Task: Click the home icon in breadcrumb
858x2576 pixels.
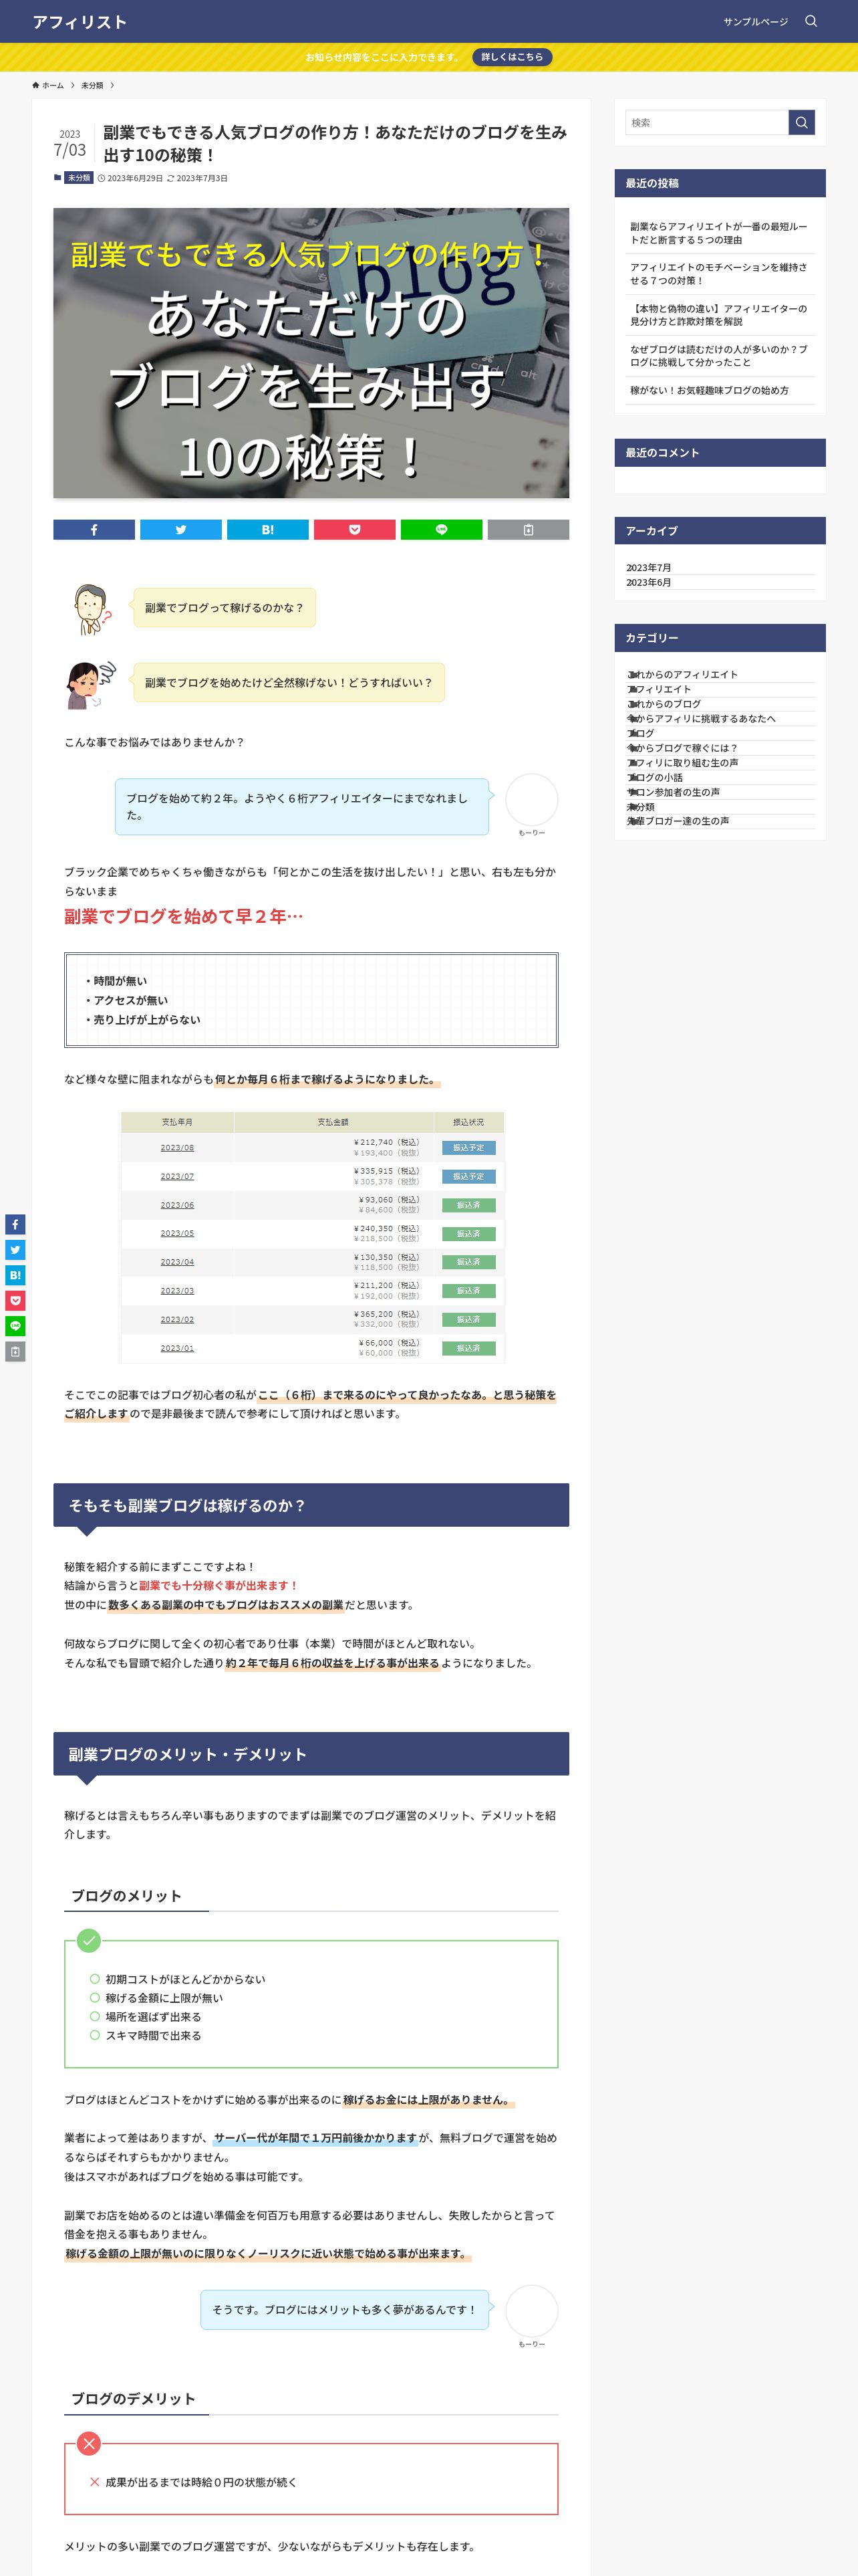Action: click(x=36, y=85)
